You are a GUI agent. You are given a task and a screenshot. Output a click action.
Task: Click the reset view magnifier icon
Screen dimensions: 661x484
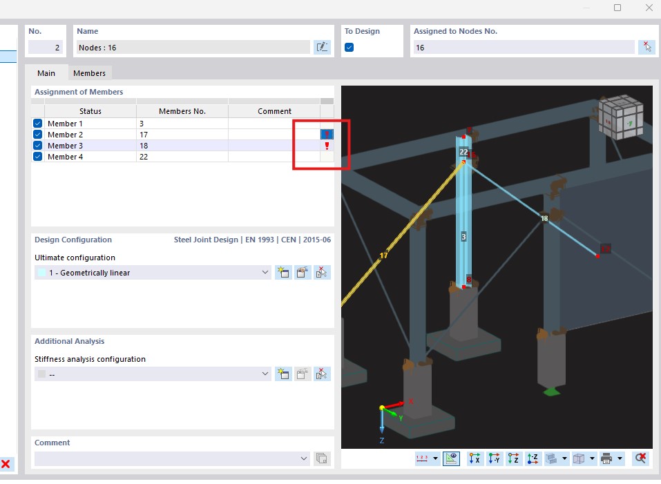[641, 458]
